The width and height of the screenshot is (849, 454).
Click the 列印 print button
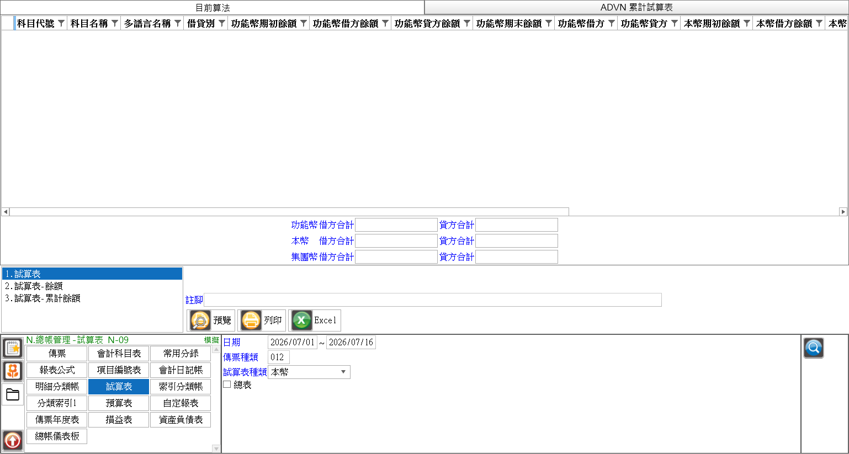pos(262,321)
